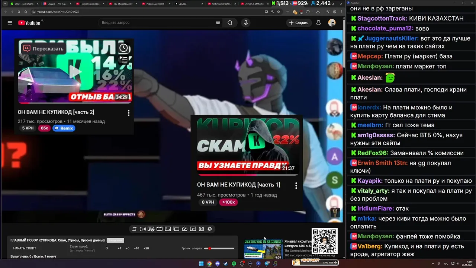
Task: Add +20 minutes to split
Action: click(x=146, y=248)
